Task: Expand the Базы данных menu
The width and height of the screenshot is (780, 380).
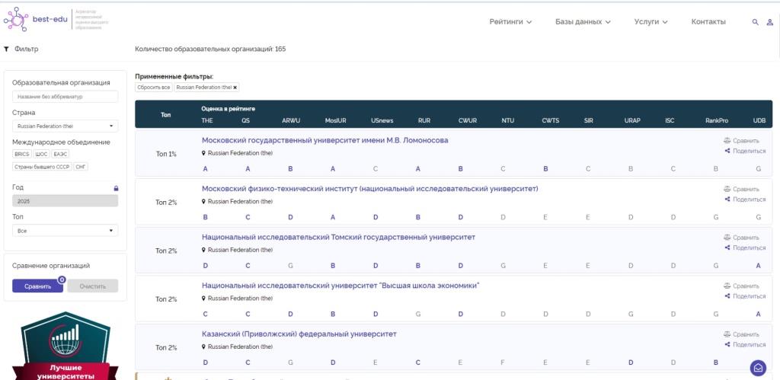Action: pyautogui.click(x=583, y=22)
